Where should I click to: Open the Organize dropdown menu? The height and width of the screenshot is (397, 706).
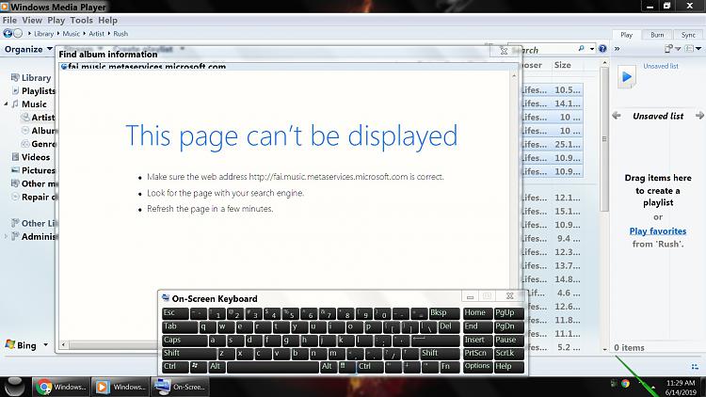tap(29, 49)
